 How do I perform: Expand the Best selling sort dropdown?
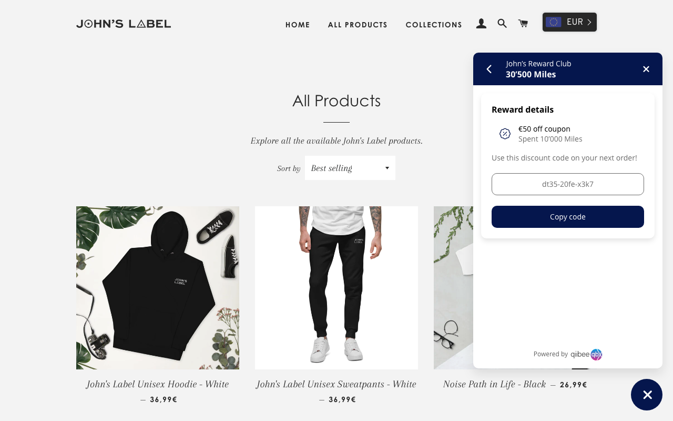[x=350, y=168]
